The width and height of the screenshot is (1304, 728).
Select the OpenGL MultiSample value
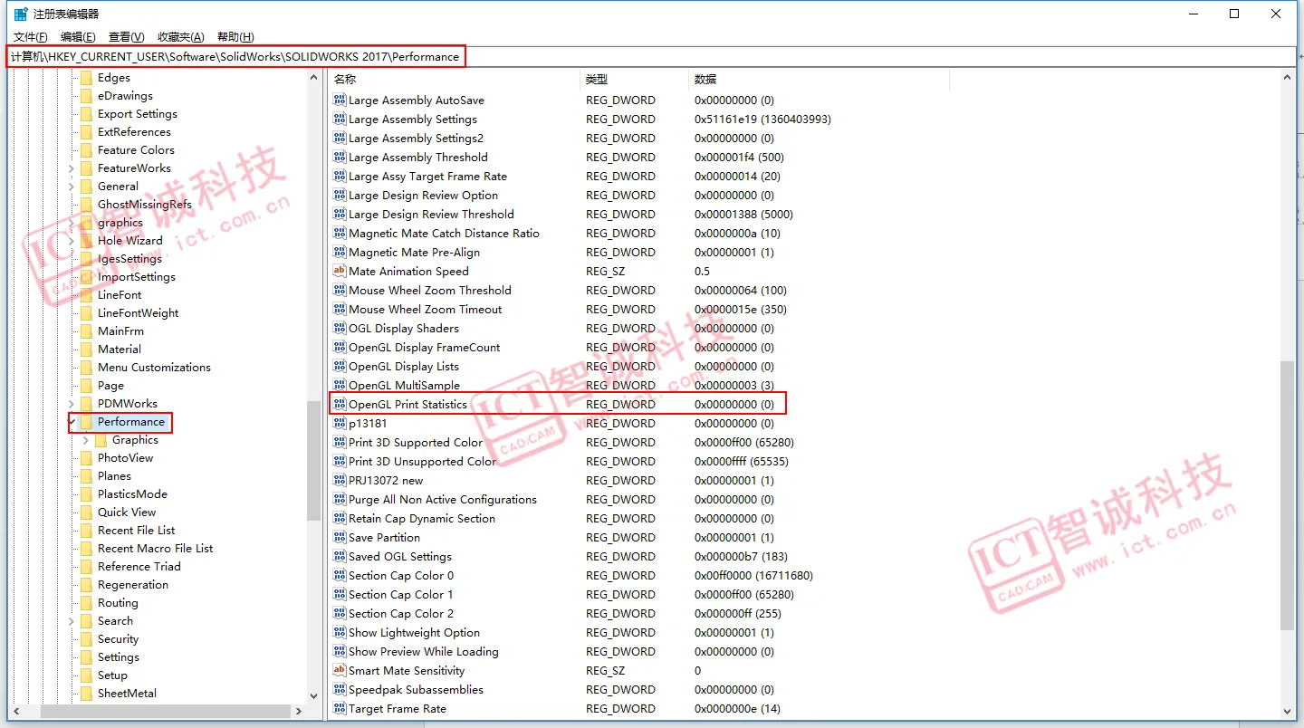click(x=404, y=386)
